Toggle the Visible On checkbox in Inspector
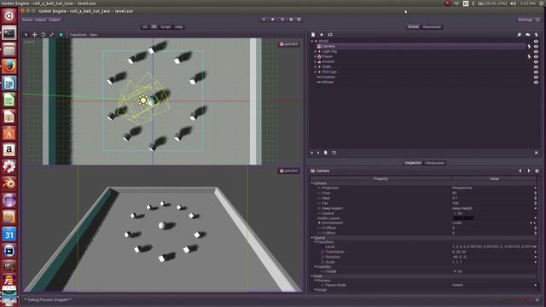 click(x=455, y=271)
